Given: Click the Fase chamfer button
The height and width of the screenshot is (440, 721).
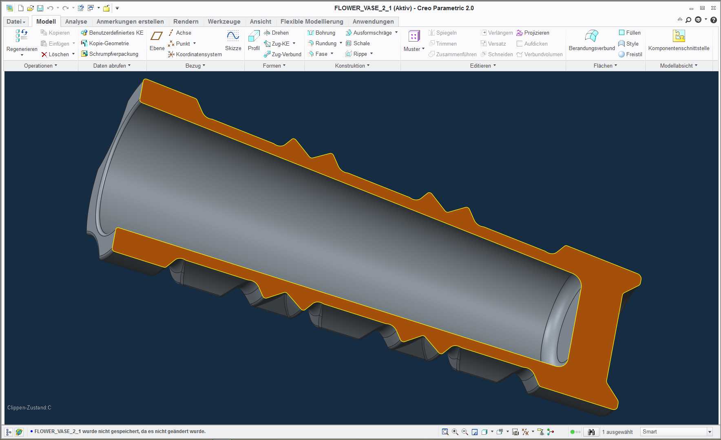Looking at the screenshot, I should (x=318, y=54).
